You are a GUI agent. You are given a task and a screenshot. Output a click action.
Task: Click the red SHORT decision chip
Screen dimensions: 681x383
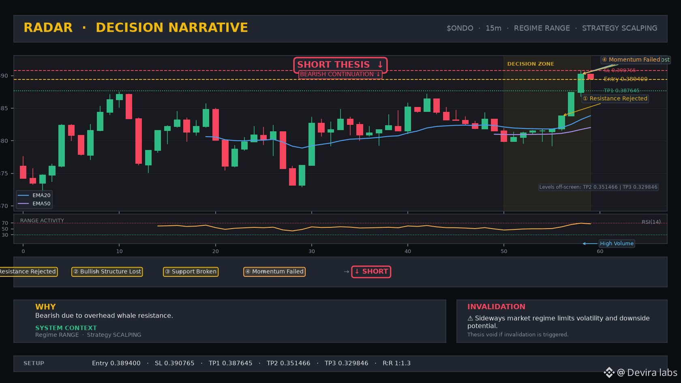pyautogui.click(x=371, y=272)
